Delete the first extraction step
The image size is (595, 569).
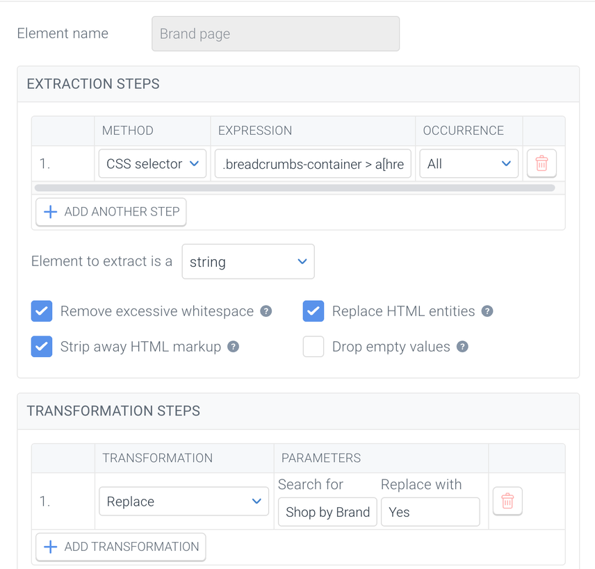pyautogui.click(x=541, y=163)
